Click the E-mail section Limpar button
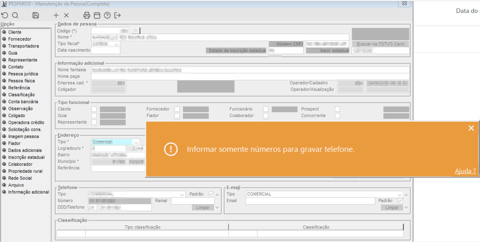The height and width of the screenshot is (242, 480). click(392, 208)
